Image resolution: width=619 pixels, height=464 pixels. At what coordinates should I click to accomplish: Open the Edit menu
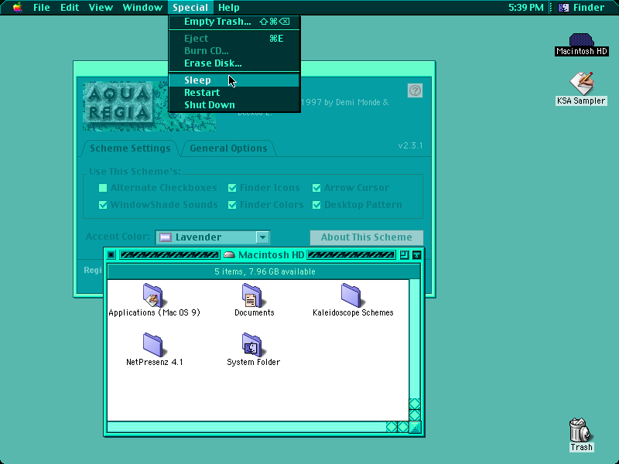[x=70, y=8]
